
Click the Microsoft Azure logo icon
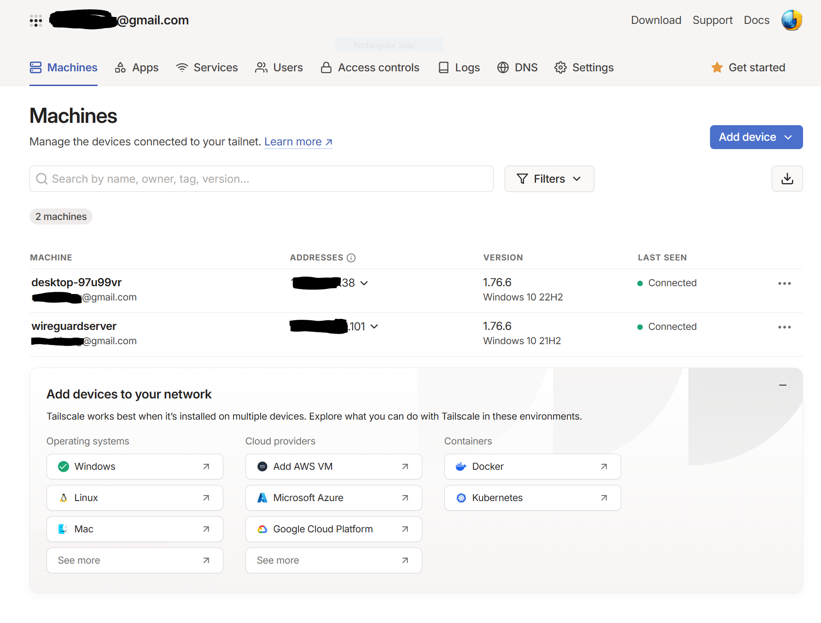pos(262,498)
